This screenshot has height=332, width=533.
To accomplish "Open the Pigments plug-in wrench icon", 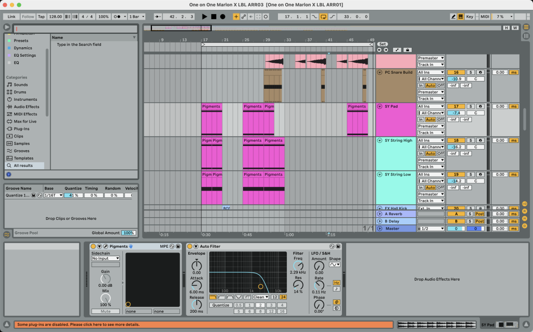I will click(x=106, y=246).
